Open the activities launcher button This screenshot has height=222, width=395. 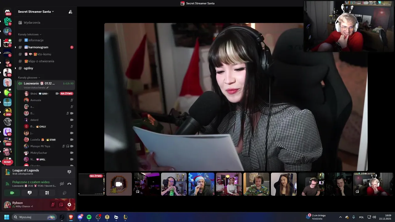(x=47, y=193)
